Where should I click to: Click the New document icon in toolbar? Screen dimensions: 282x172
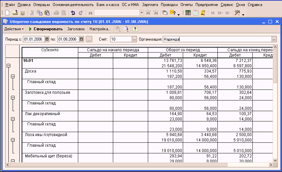point(7,13)
